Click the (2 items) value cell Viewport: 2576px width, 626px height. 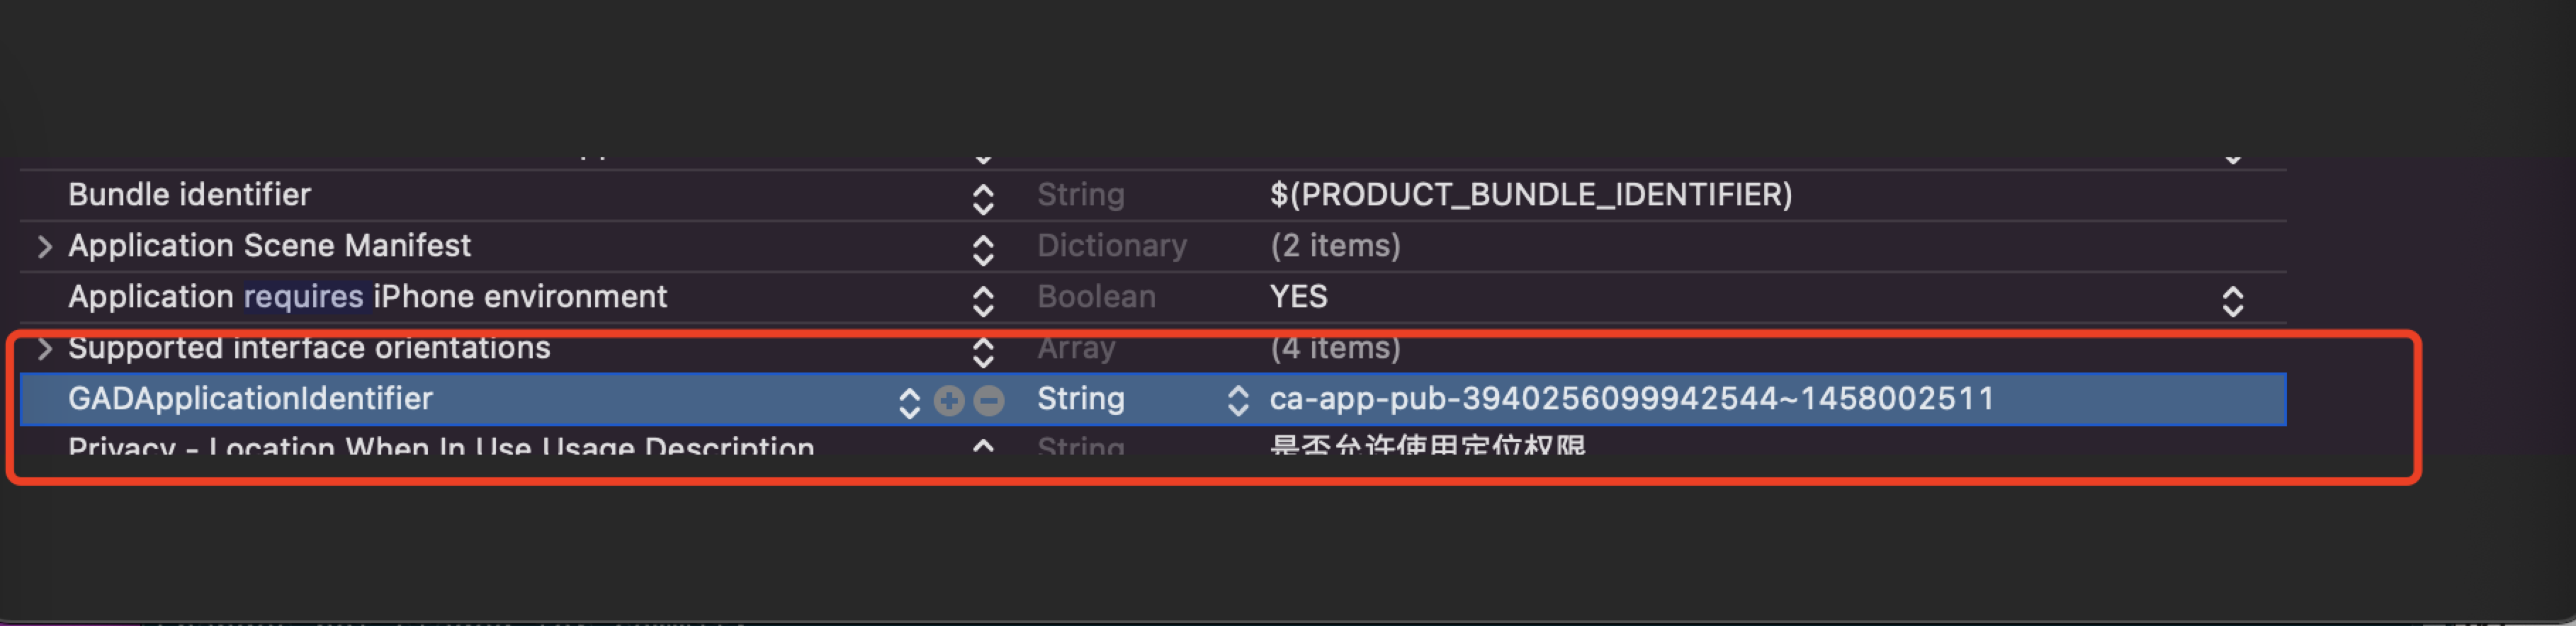coord(1335,246)
